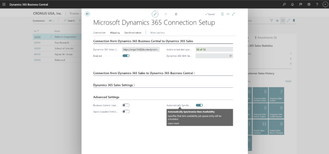Click the expand arrows icon in the Customers page
The image size is (329, 154).
coord(288,21)
